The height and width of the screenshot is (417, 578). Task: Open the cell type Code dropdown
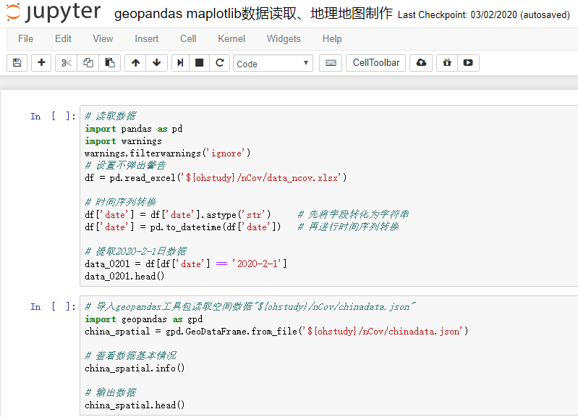point(273,63)
